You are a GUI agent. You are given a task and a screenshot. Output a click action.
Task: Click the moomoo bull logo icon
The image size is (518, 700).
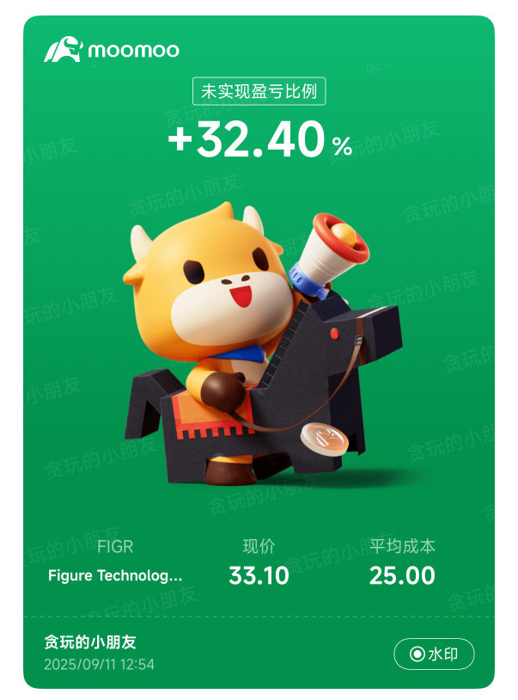(x=64, y=49)
